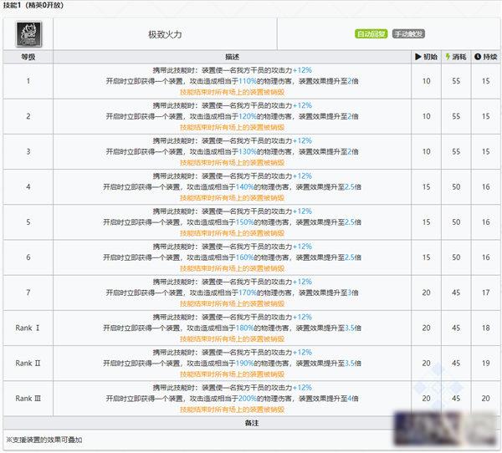This screenshot has width=502, height=453.
Task: Click the 描述 column header
Action: point(232,57)
